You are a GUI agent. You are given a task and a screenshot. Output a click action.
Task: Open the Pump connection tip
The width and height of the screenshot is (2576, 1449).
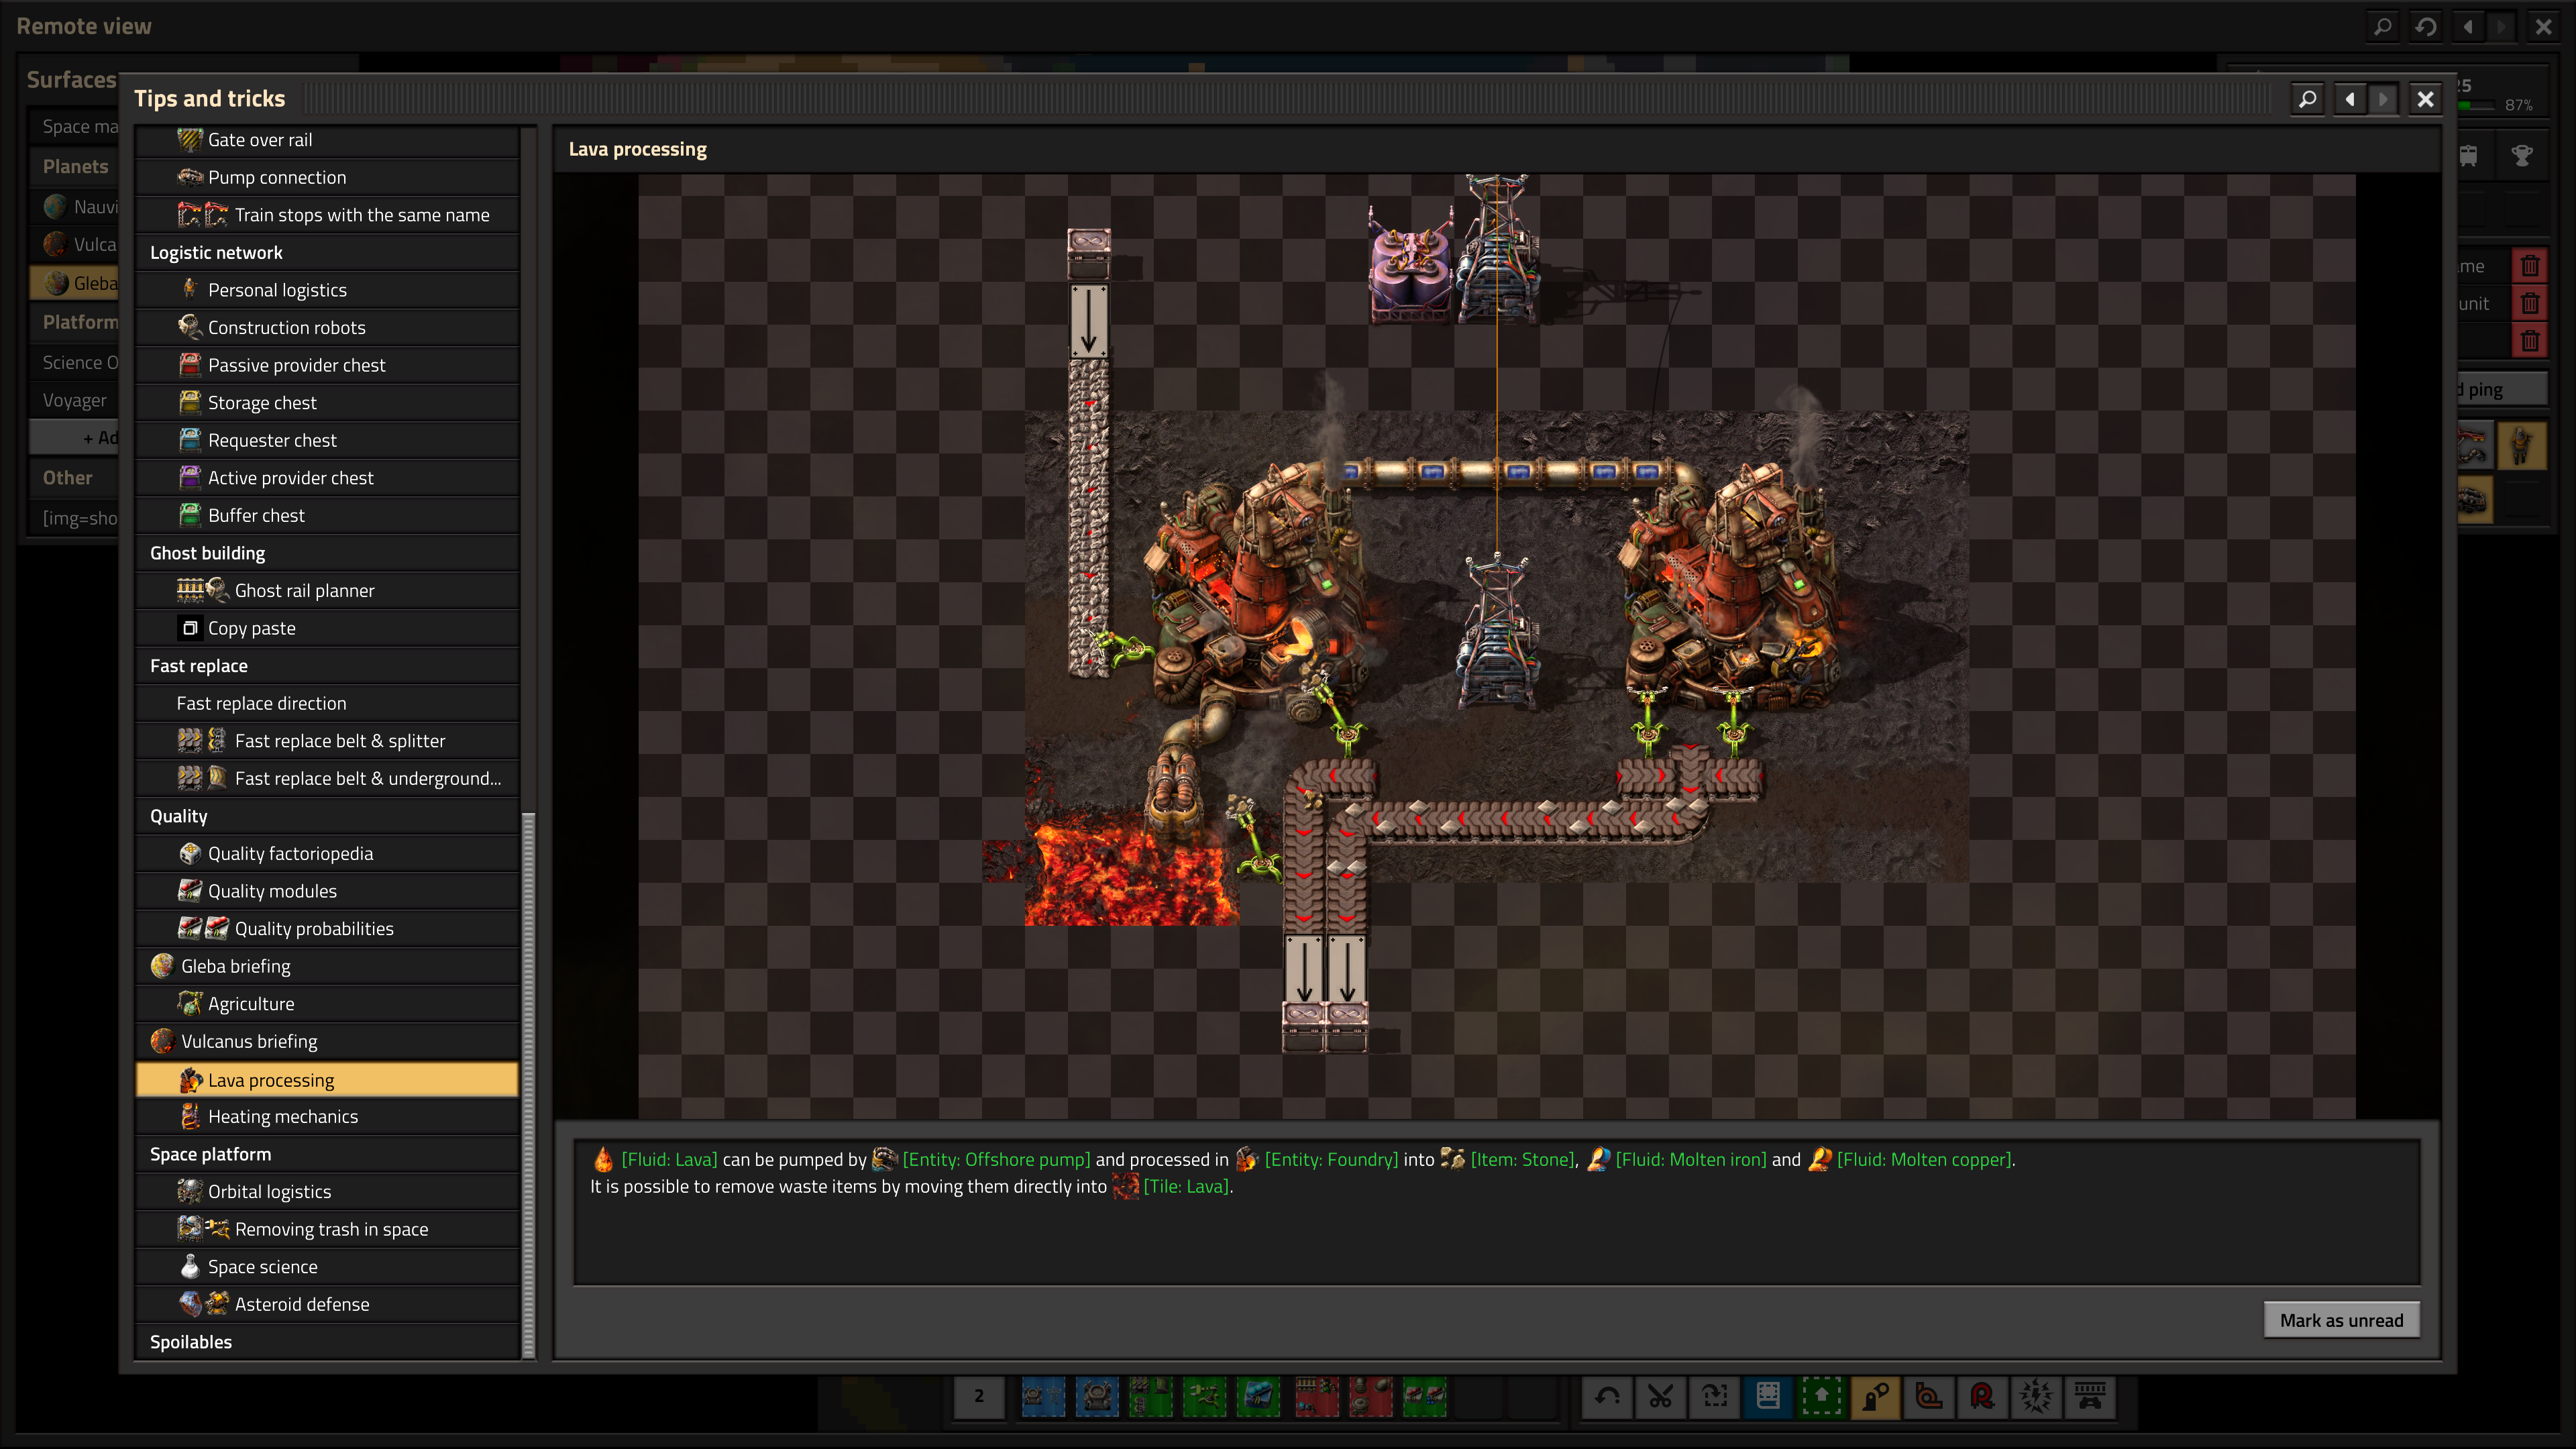(328, 177)
